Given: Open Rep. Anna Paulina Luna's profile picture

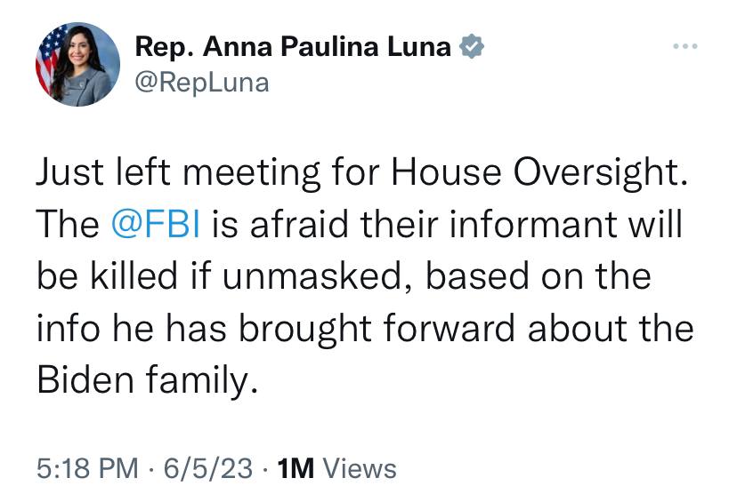Looking at the screenshot, I should coord(77,64).
